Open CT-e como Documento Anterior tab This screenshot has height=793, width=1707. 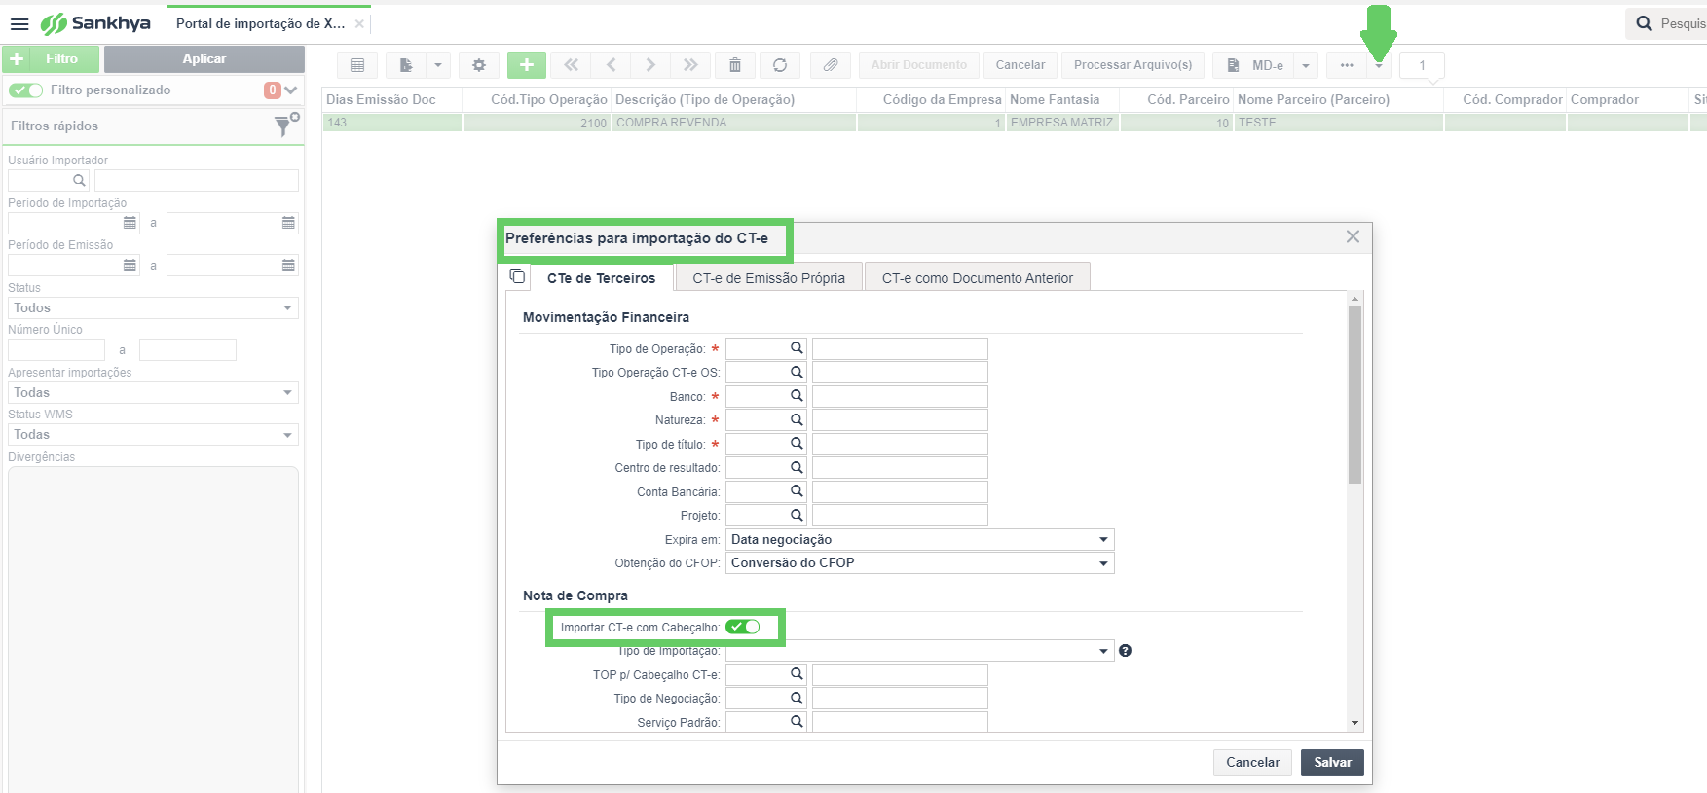[978, 278]
